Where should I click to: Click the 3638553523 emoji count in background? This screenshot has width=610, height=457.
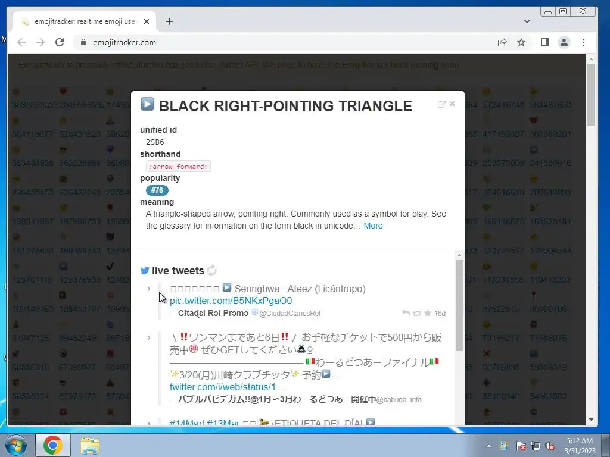[35, 105]
